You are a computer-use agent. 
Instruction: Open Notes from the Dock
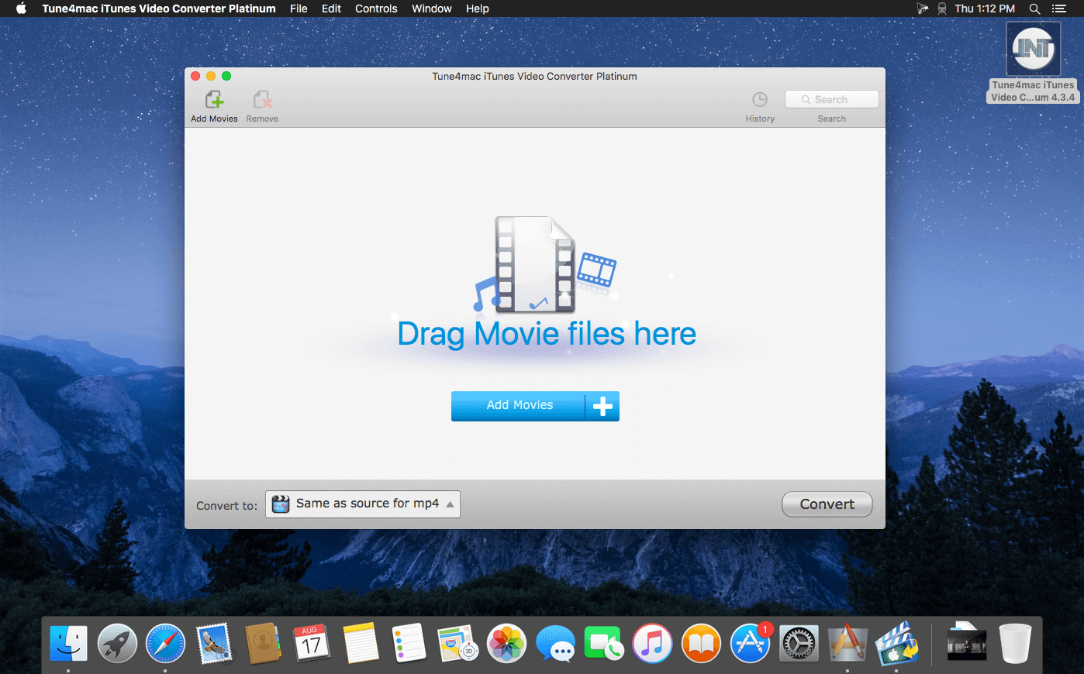pos(361,644)
